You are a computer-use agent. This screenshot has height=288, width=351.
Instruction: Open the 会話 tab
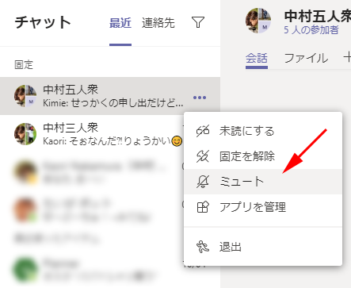pos(257,58)
